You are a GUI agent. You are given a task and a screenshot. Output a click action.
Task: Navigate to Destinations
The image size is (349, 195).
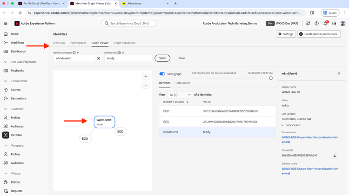coord(19,98)
